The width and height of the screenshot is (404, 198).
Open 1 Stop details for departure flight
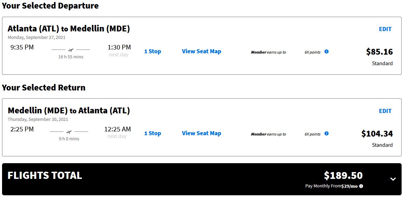pos(153,51)
